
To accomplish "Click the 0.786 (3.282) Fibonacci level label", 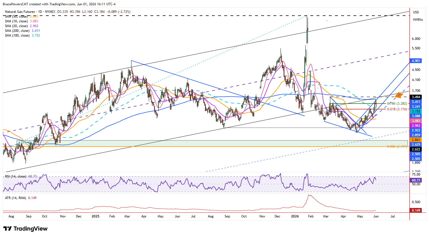I will pos(397,104).
